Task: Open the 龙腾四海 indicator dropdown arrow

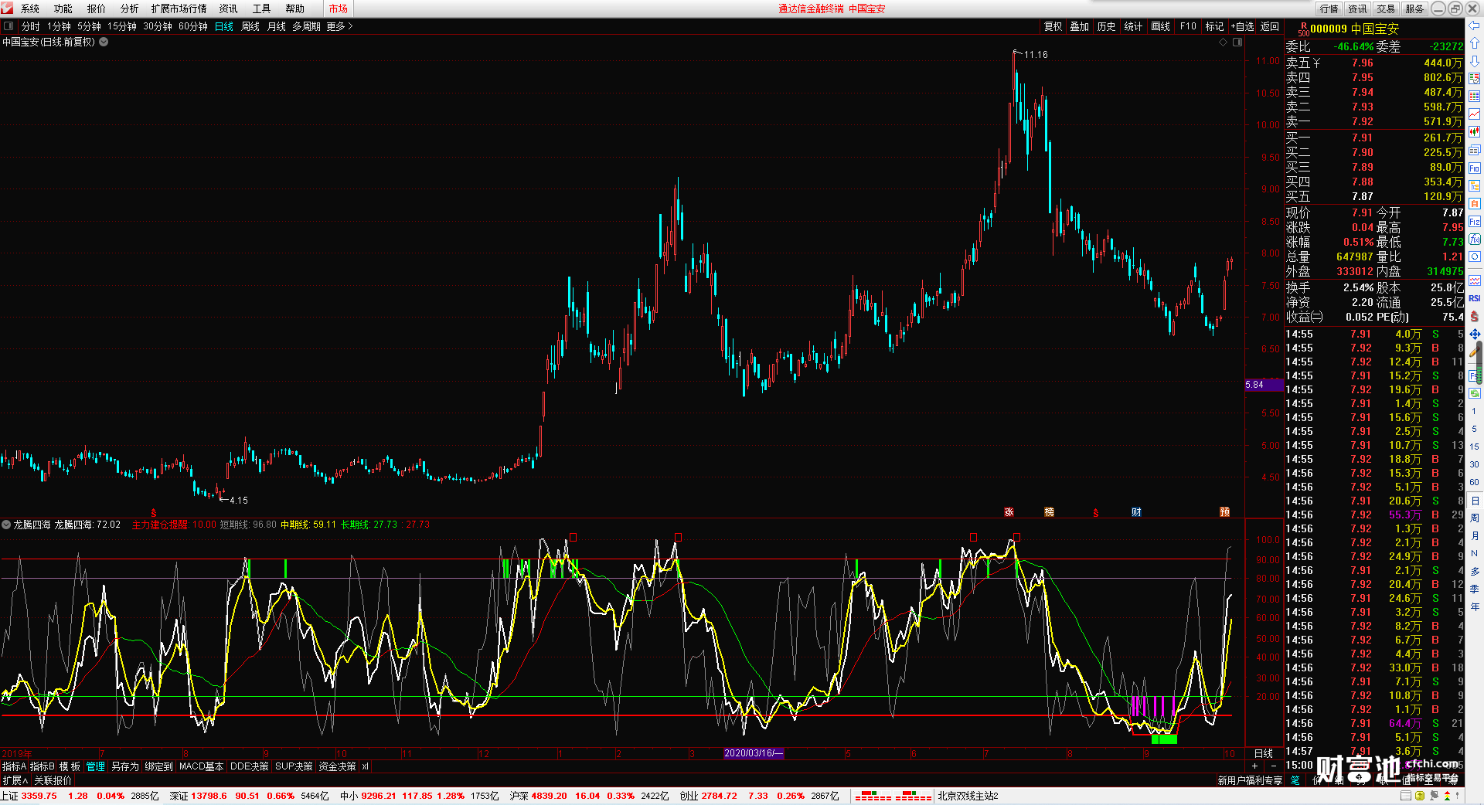Action: click(6, 525)
